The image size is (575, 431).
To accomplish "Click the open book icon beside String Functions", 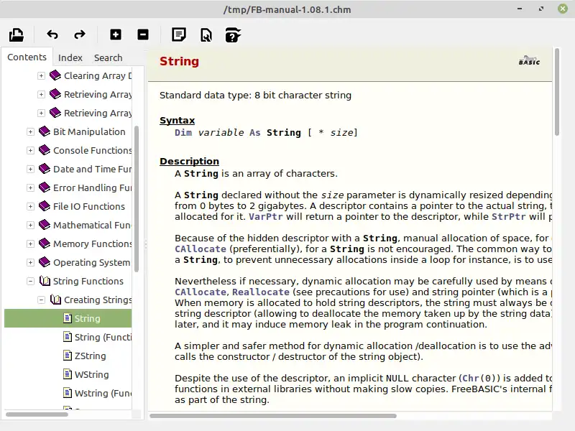I will pyautogui.click(x=45, y=281).
